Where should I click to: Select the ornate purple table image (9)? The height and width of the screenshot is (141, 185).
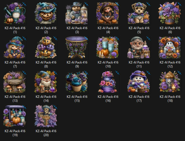pyautogui.click(x=77, y=47)
